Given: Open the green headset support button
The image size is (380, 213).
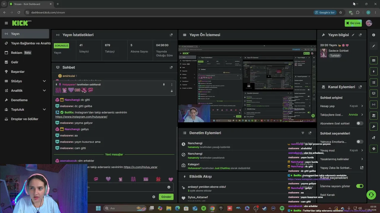Looking at the screenshot, I should tap(371, 195).
